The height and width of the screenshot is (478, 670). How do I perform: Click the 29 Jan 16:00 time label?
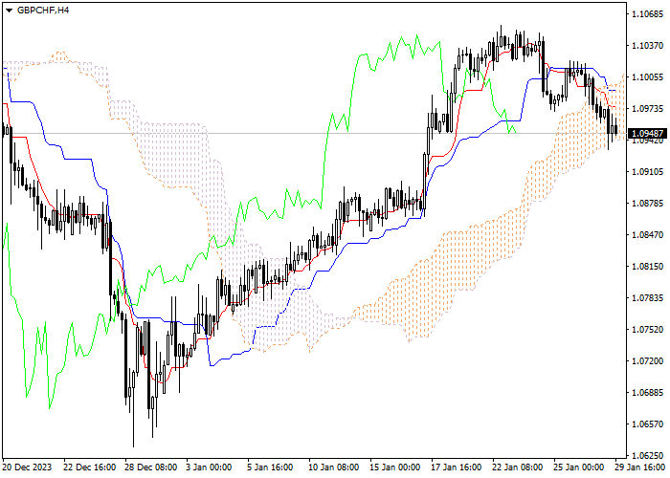[642, 467]
